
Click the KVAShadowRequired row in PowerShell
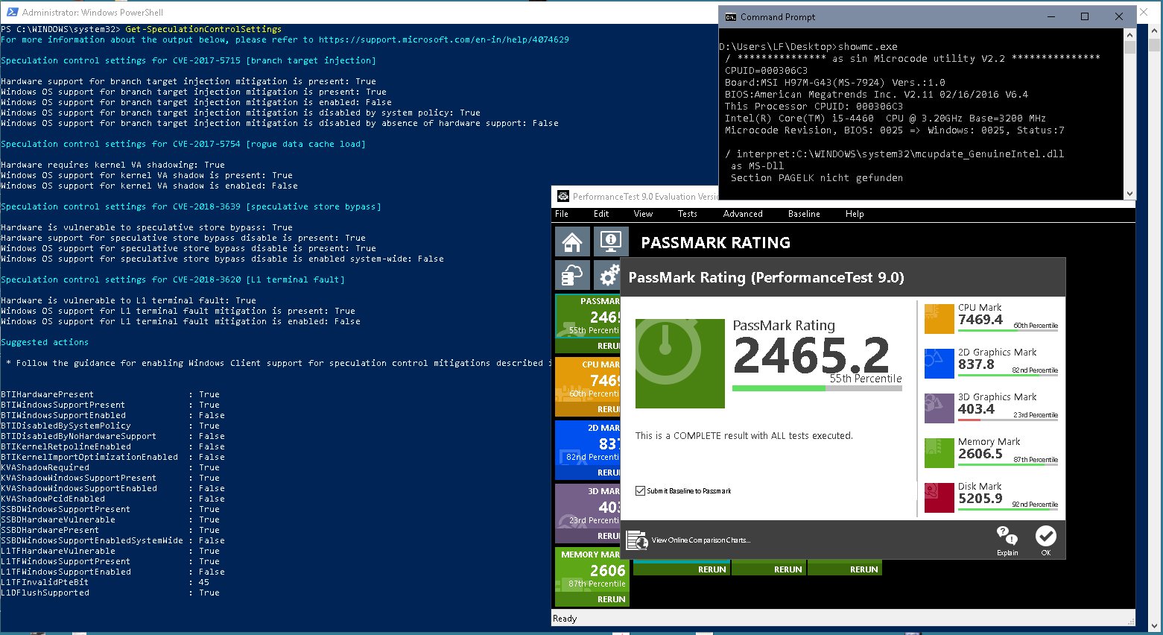click(x=110, y=467)
